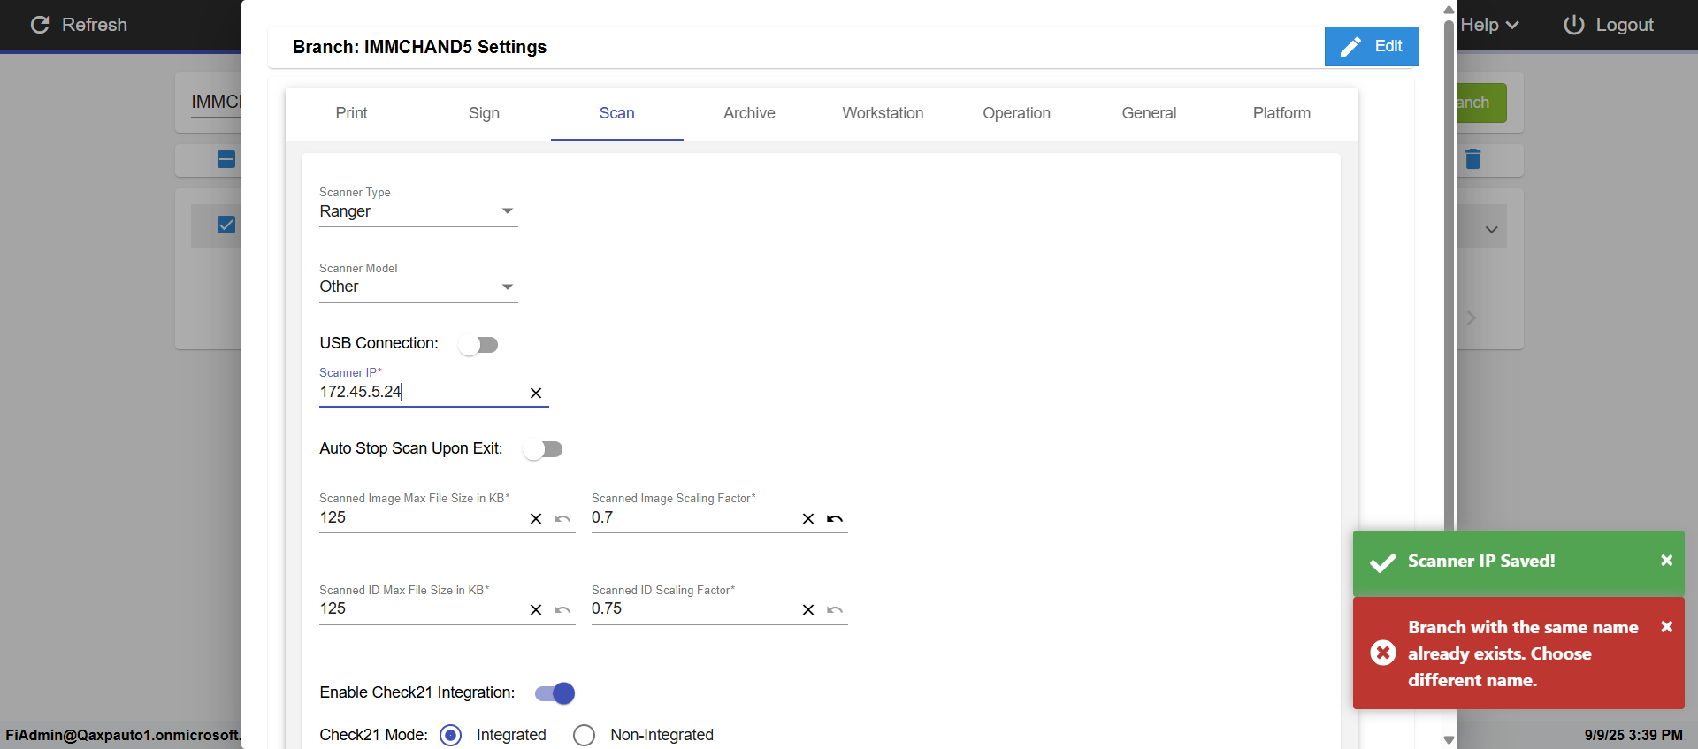
Task: Click the indeterminate select-all checkbox
Action: [x=226, y=159]
